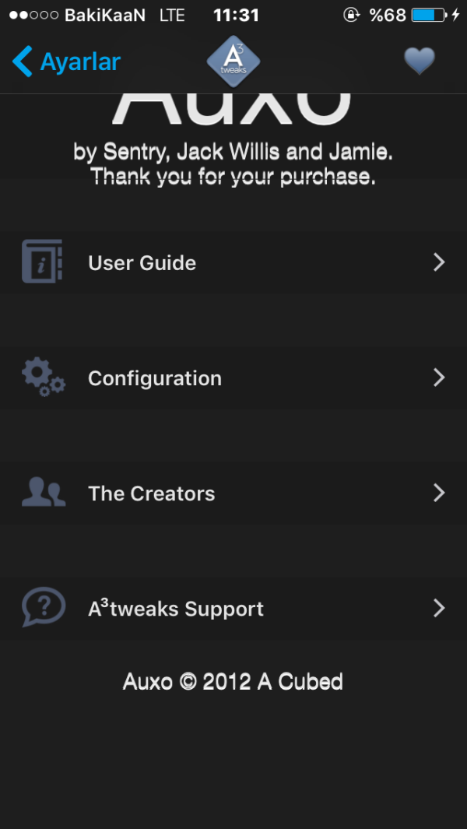
Task: Tap the status bar clock showing 11:31
Action: coord(236,15)
